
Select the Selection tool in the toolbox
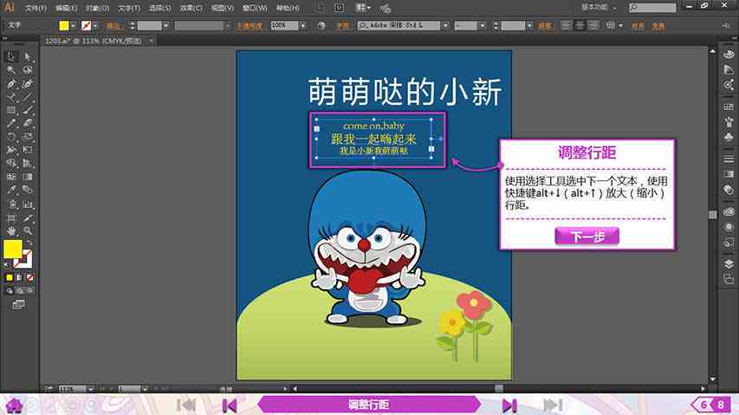click(x=11, y=56)
